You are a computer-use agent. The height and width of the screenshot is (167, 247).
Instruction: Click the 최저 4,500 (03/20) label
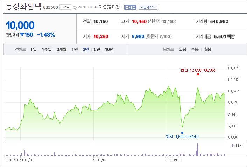[x=182, y=137]
